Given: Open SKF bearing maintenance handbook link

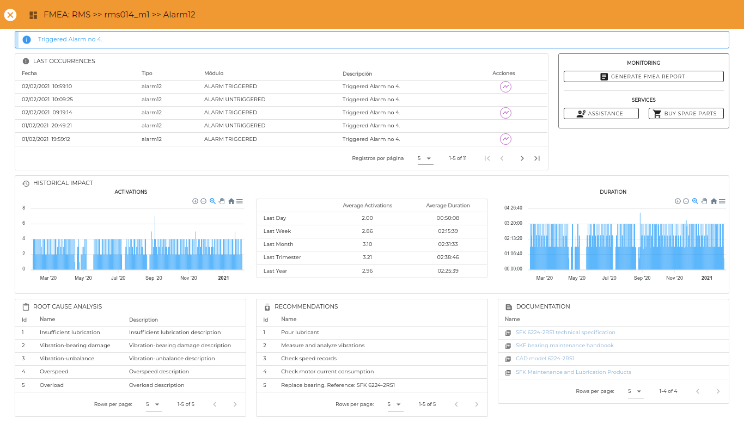Looking at the screenshot, I should (564, 346).
